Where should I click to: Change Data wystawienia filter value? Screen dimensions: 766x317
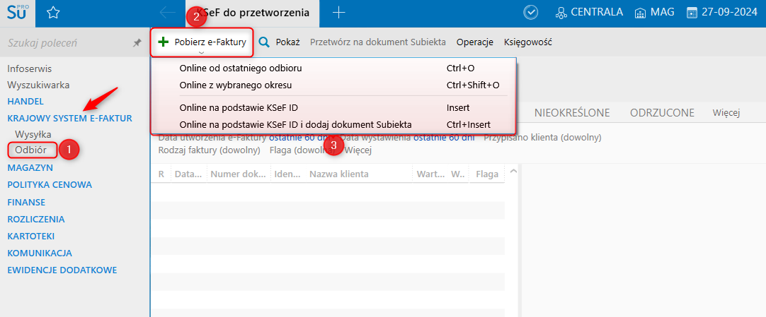coord(444,138)
